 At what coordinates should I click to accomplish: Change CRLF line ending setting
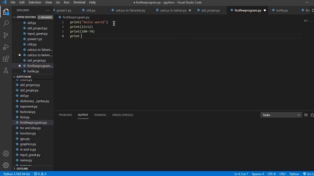pyautogui.click(x=283, y=174)
